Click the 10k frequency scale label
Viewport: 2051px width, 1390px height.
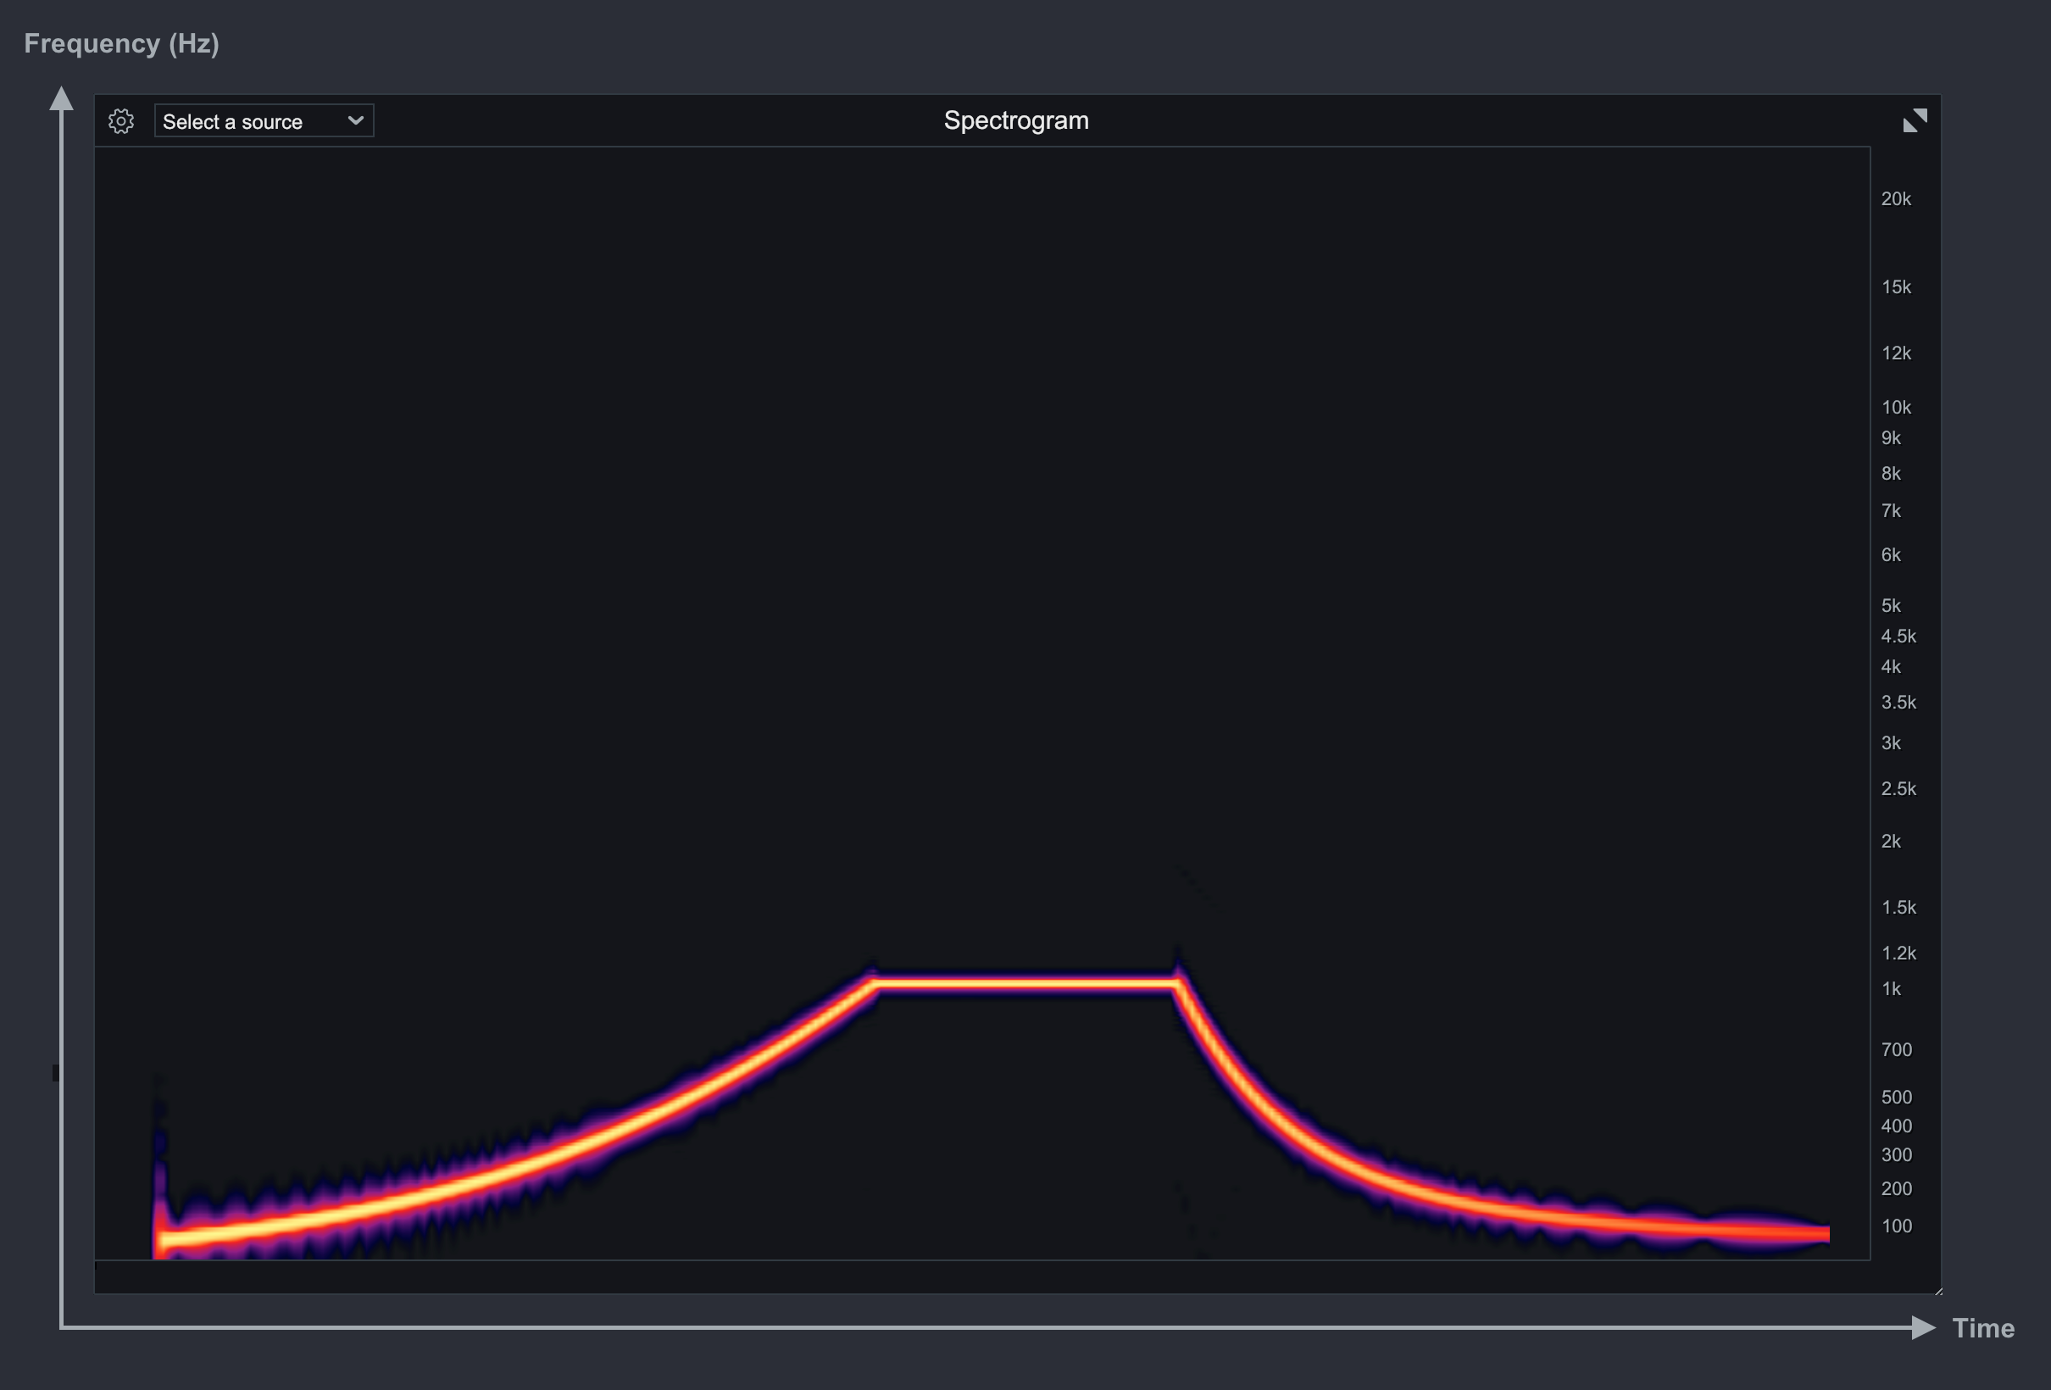coord(1896,407)
